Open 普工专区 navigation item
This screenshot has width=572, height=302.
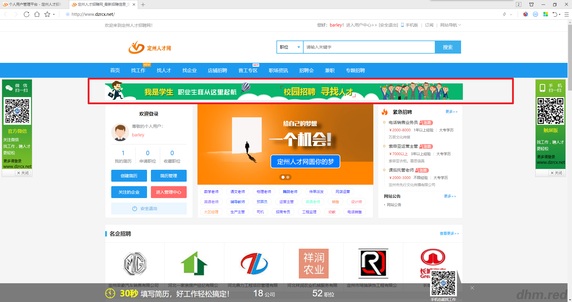pyautogui.click(x=248, y=70)
